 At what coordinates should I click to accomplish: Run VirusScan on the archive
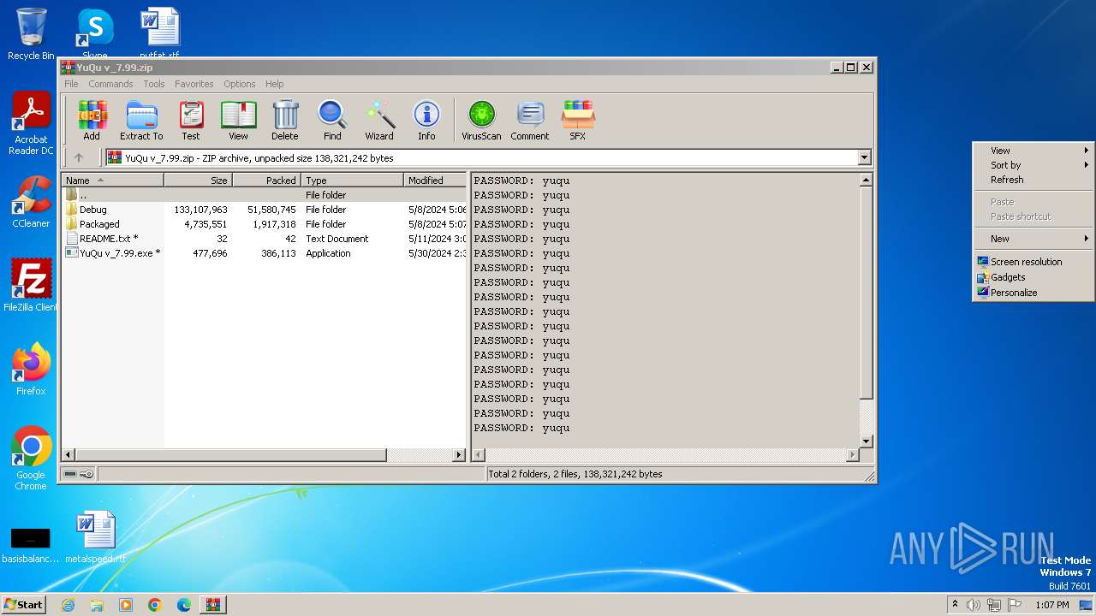coord(481,120)
